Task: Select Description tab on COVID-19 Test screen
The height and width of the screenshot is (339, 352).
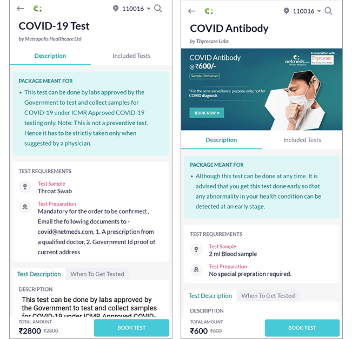Action: [x=50, y=56]
